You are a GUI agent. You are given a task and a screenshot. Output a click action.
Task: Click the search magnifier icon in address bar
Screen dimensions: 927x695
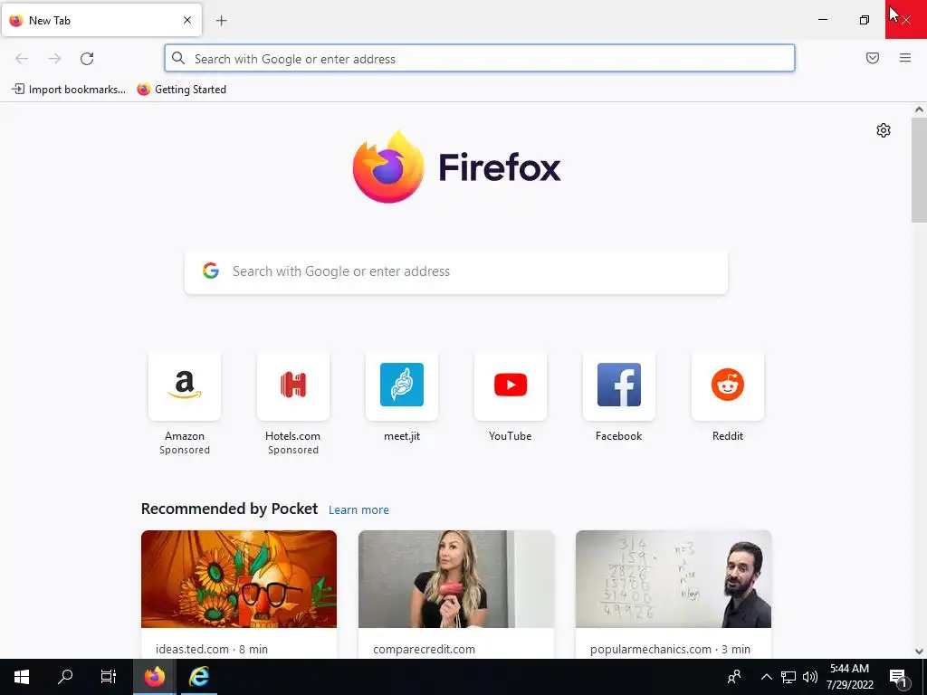[x=178, y=59]
